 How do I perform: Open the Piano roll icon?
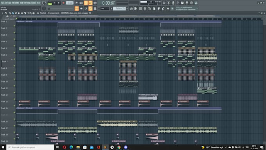(136, 9)
